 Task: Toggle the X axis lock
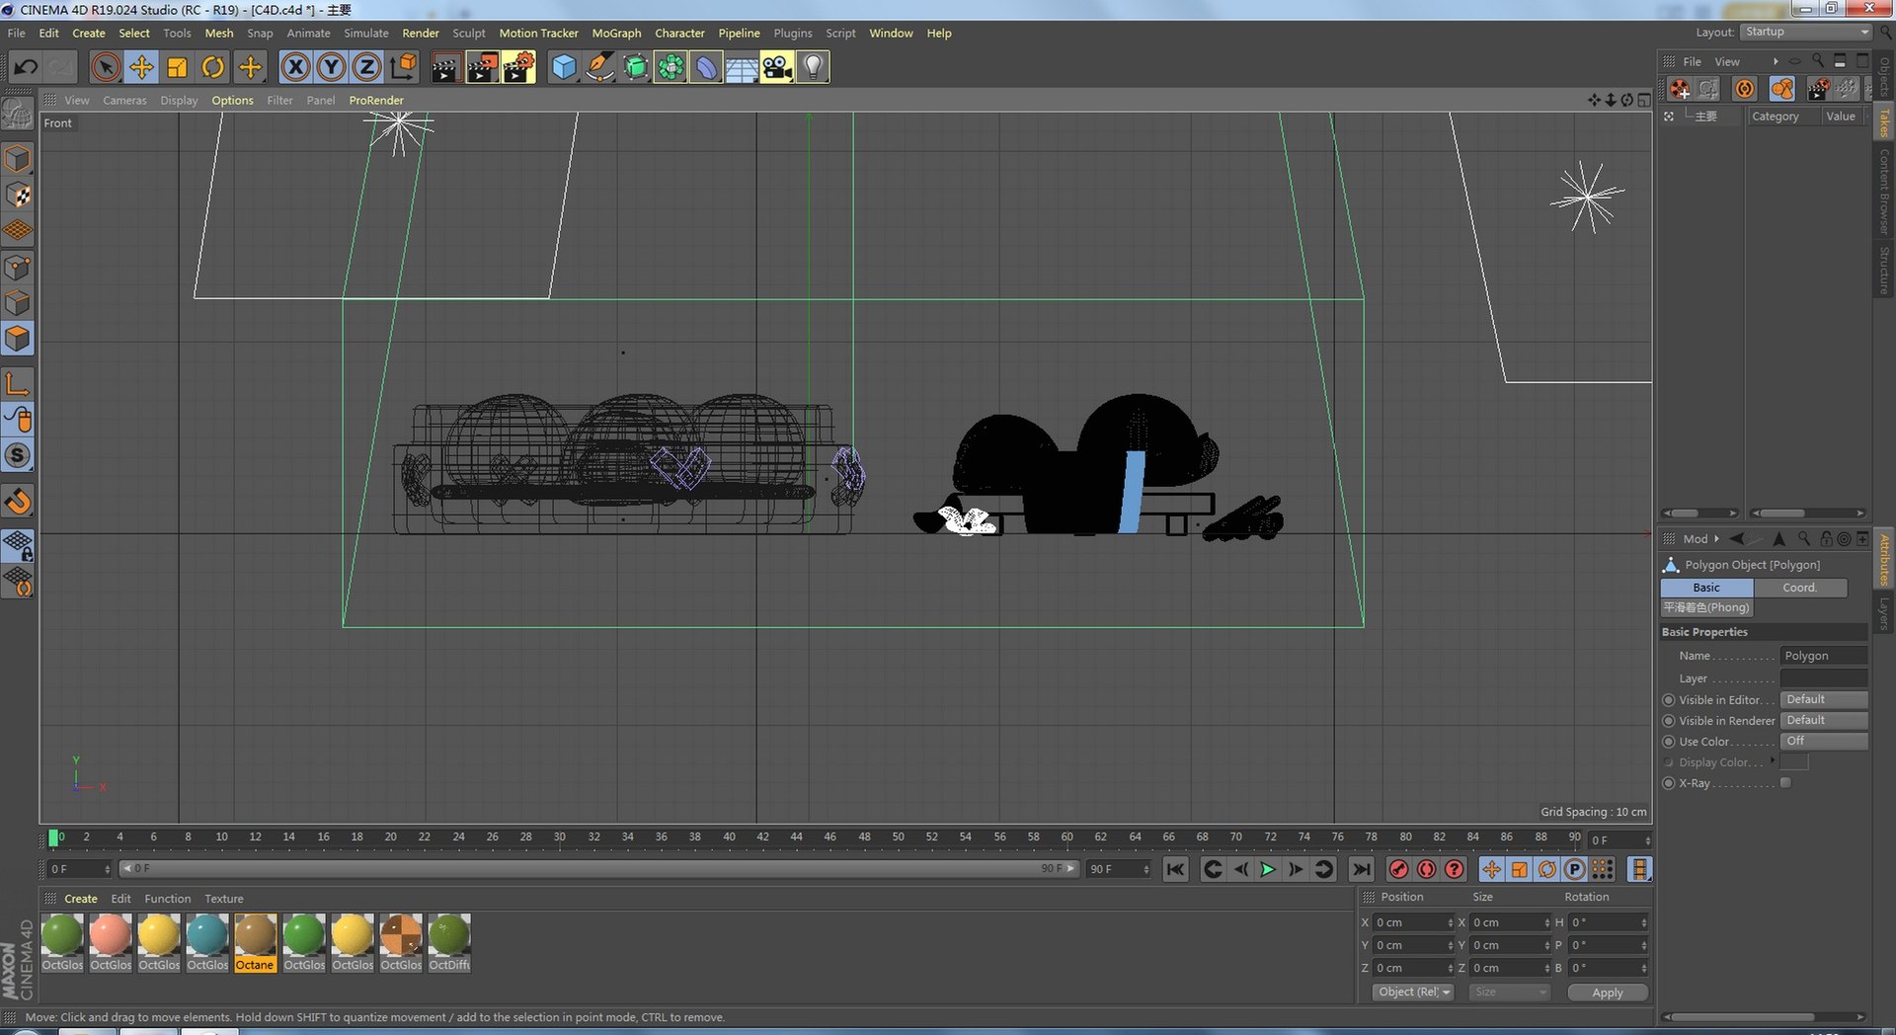point(295,67)
